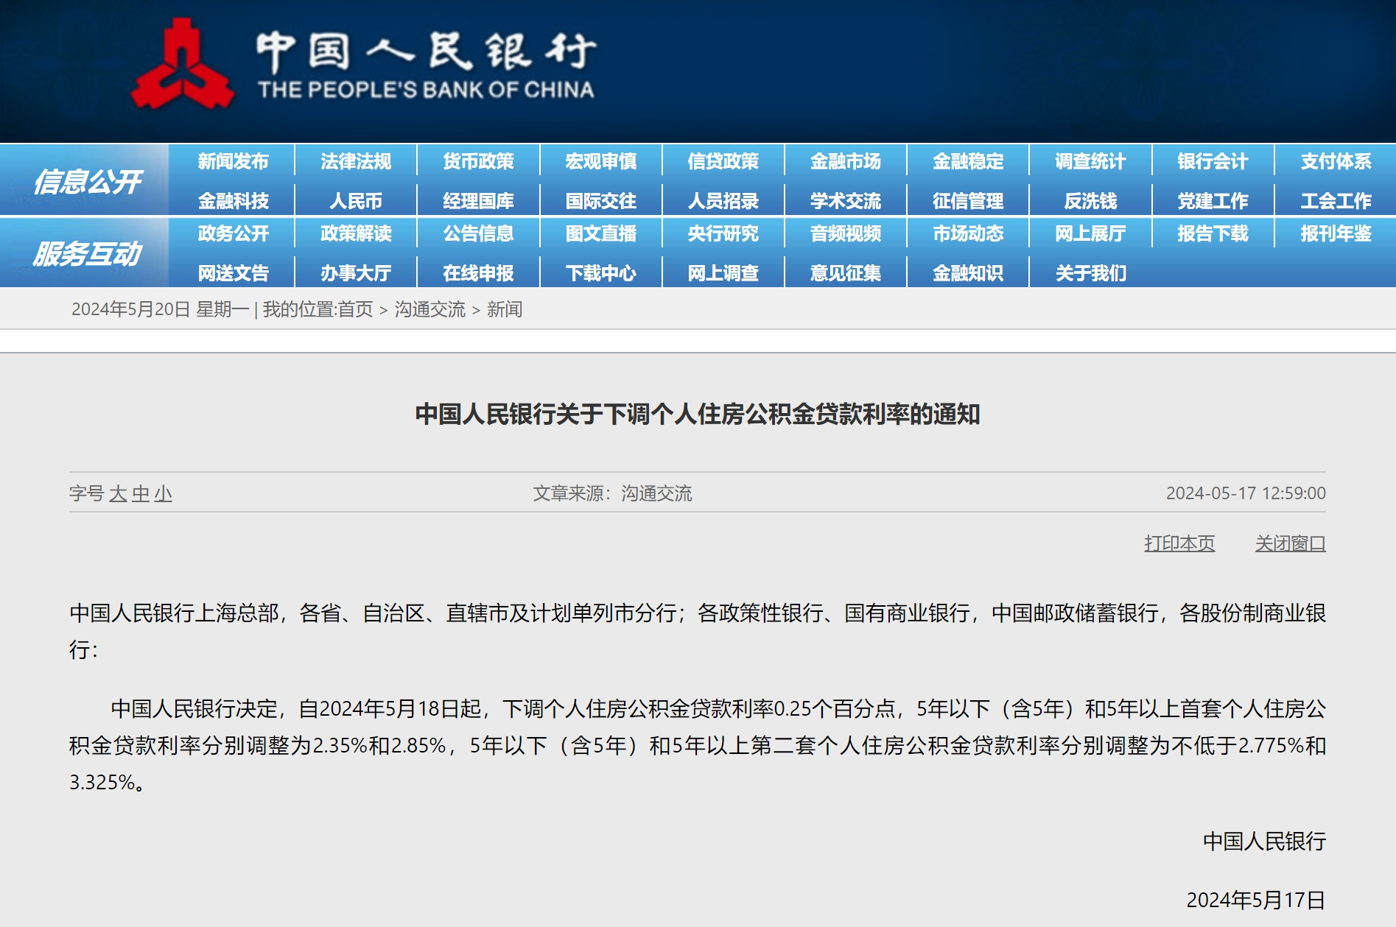Open 下载中心 menu item

coord(600,273)
